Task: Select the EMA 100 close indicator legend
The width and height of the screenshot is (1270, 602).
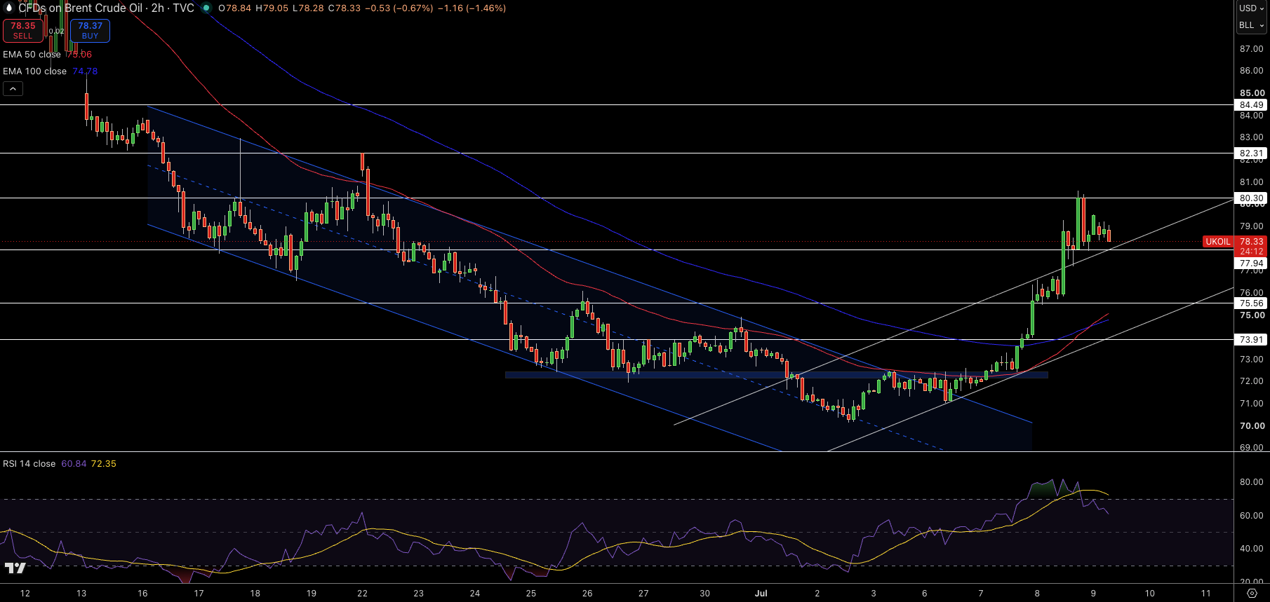Action: tap(34, 71)
